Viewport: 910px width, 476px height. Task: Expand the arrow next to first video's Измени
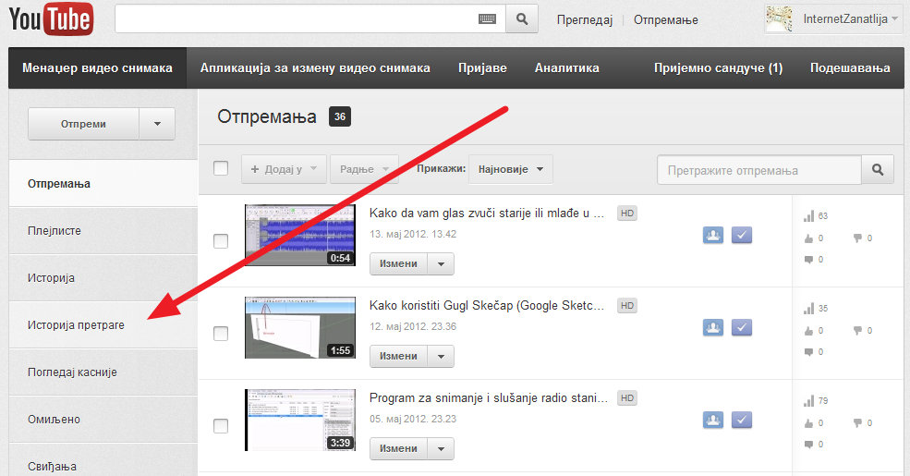(x=441, y=263)
